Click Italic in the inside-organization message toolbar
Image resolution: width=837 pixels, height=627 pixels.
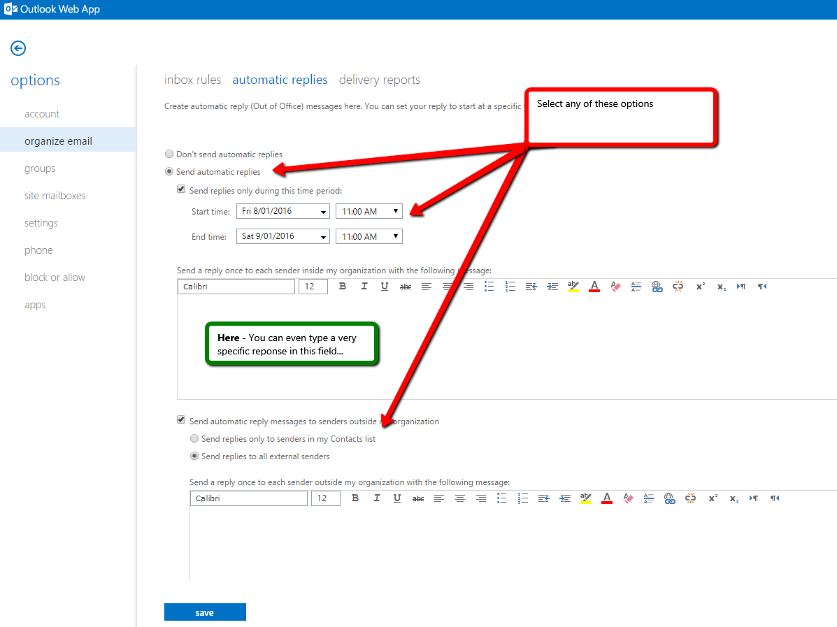(x=364, y=287)
